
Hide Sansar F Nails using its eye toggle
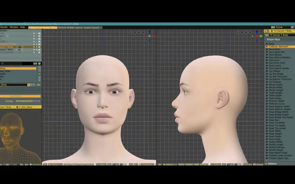click(37, 50)
